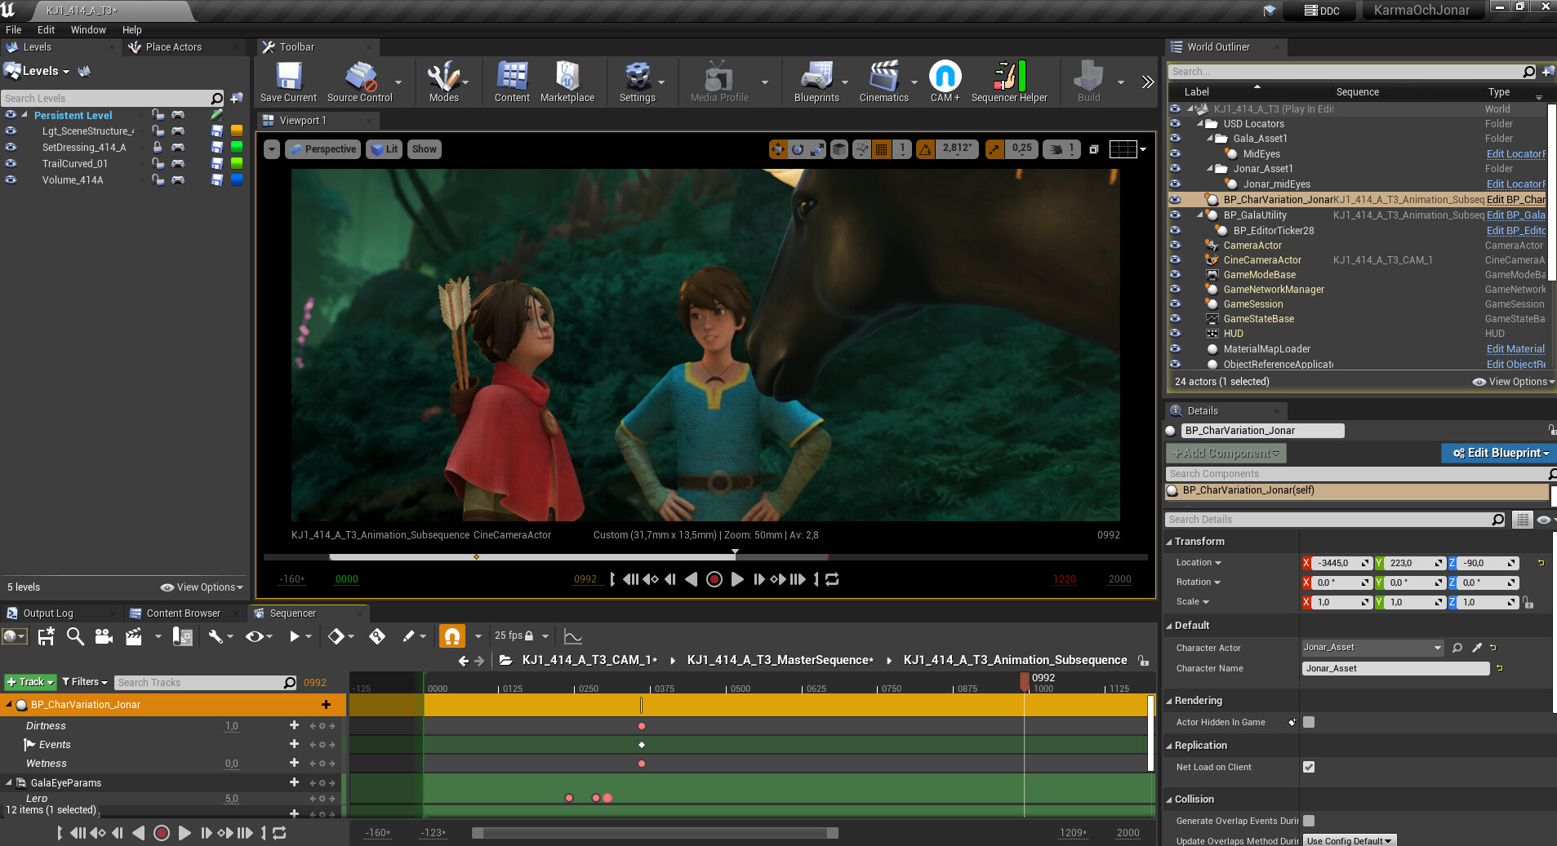This screenshot has height=846, width=1557.
Task: Click the Add Component button
Action: (1226, 453)
